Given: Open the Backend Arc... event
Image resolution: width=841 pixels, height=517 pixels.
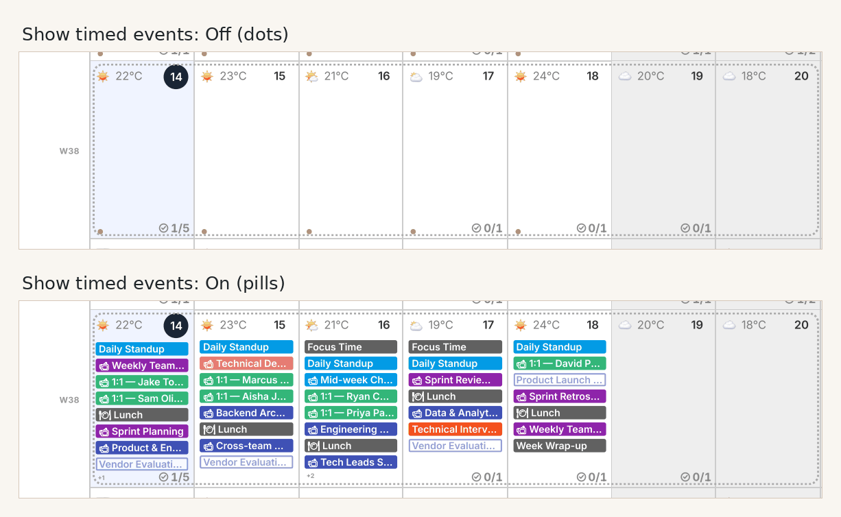Looking at the screenshot, I should (247, 413).
